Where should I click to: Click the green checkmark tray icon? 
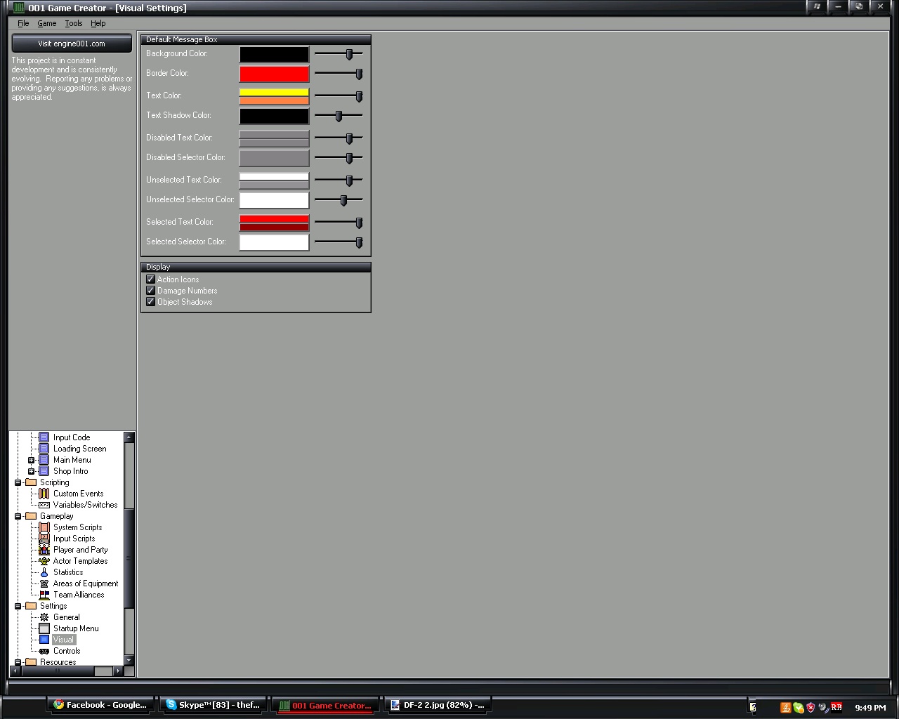click(799, 707)
